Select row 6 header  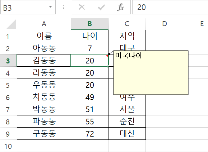[8, 97]
